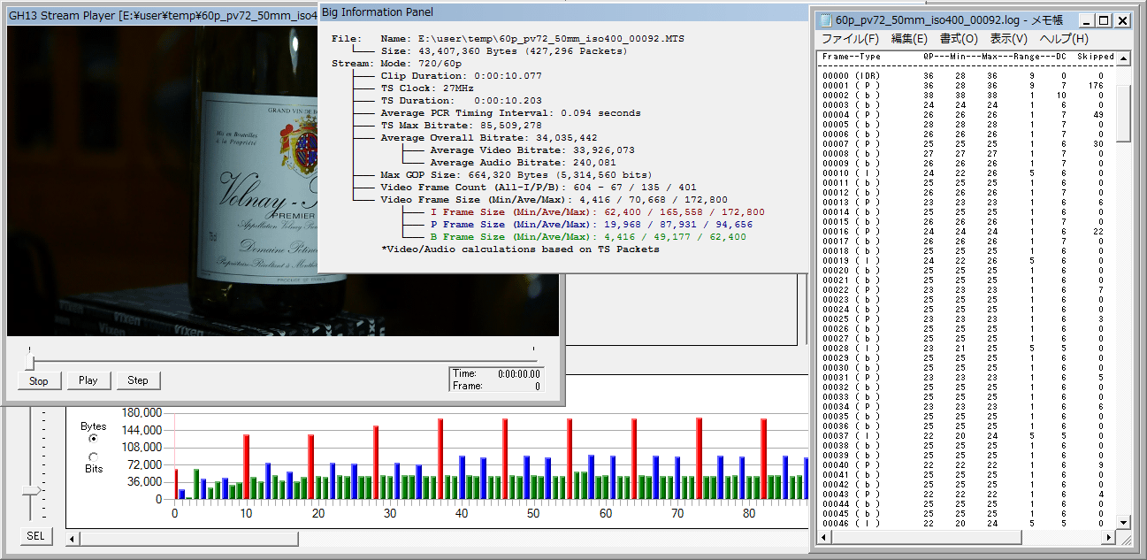
Task: Minimize the Notepad log window
Action: 1089,20
